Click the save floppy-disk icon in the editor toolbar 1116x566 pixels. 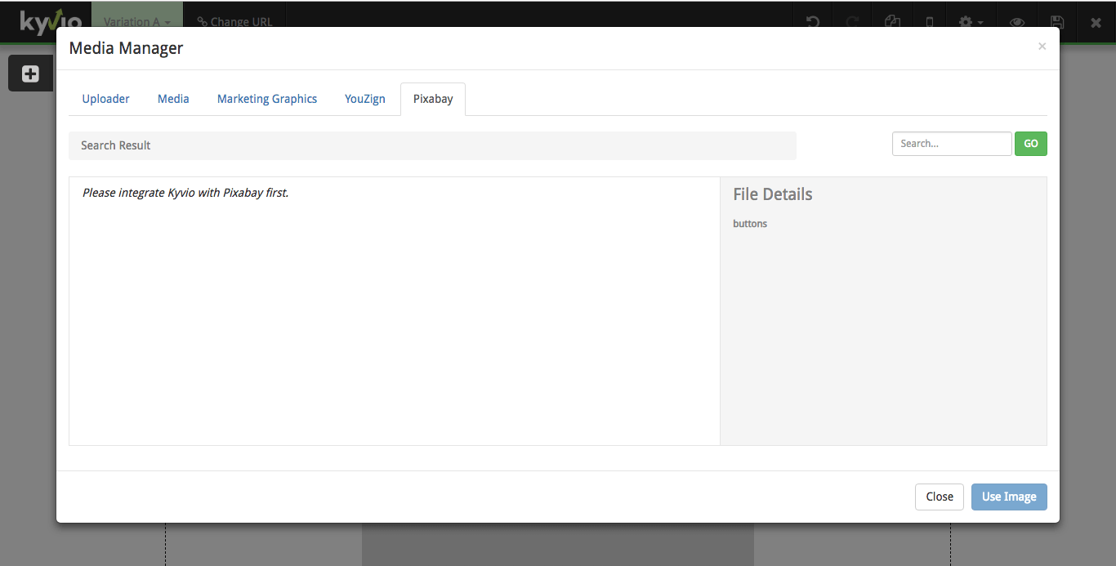tap(1057, 22)
